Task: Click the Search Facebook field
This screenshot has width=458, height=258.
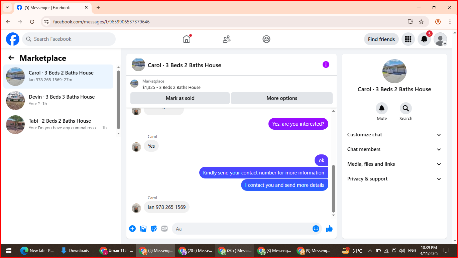Action: [x=69, y=39]
